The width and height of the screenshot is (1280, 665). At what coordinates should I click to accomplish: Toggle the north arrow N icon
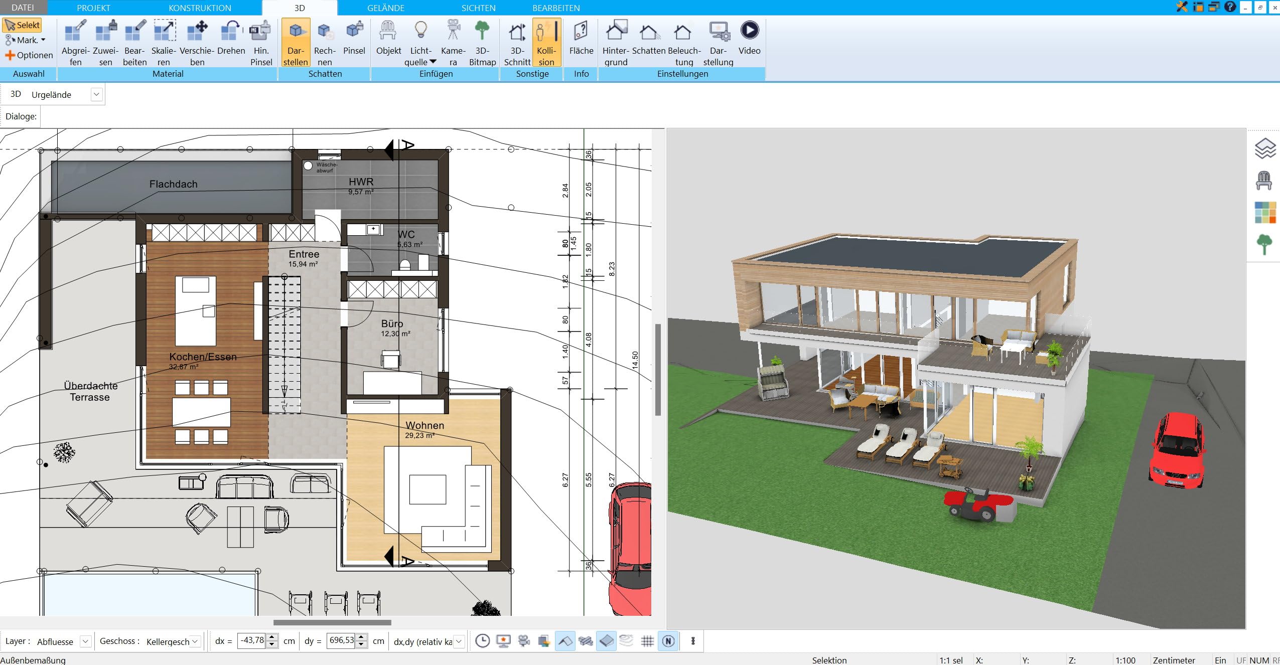click(x=668, y=641)
